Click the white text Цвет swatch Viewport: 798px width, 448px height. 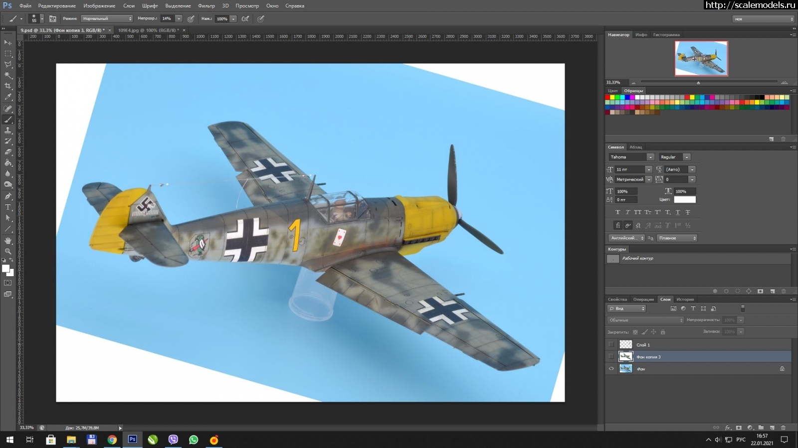click(x=685, y=200)
